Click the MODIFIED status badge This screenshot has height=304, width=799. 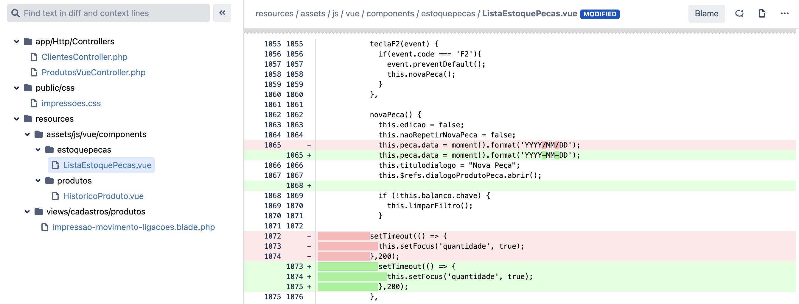click(600, 14)
